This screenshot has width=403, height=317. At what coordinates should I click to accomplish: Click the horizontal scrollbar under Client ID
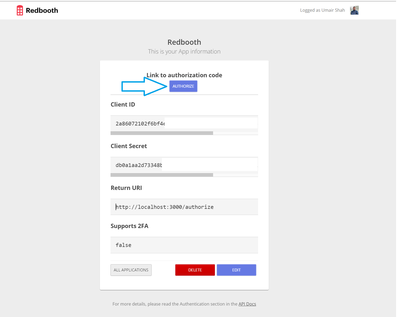point(161,133)
